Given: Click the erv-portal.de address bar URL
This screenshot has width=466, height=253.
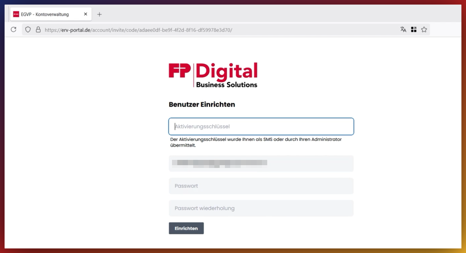Looking at the screenshot, I should click(x=139, y=30).
